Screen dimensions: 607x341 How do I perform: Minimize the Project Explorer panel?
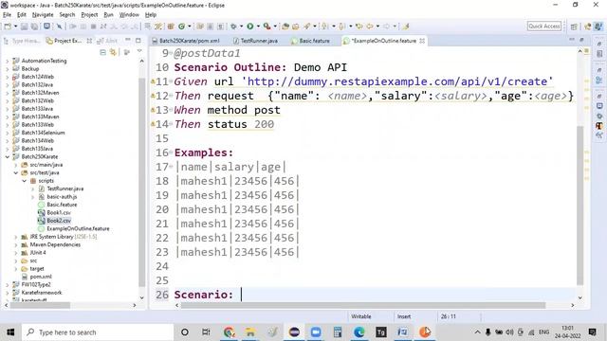pos(128,40)
